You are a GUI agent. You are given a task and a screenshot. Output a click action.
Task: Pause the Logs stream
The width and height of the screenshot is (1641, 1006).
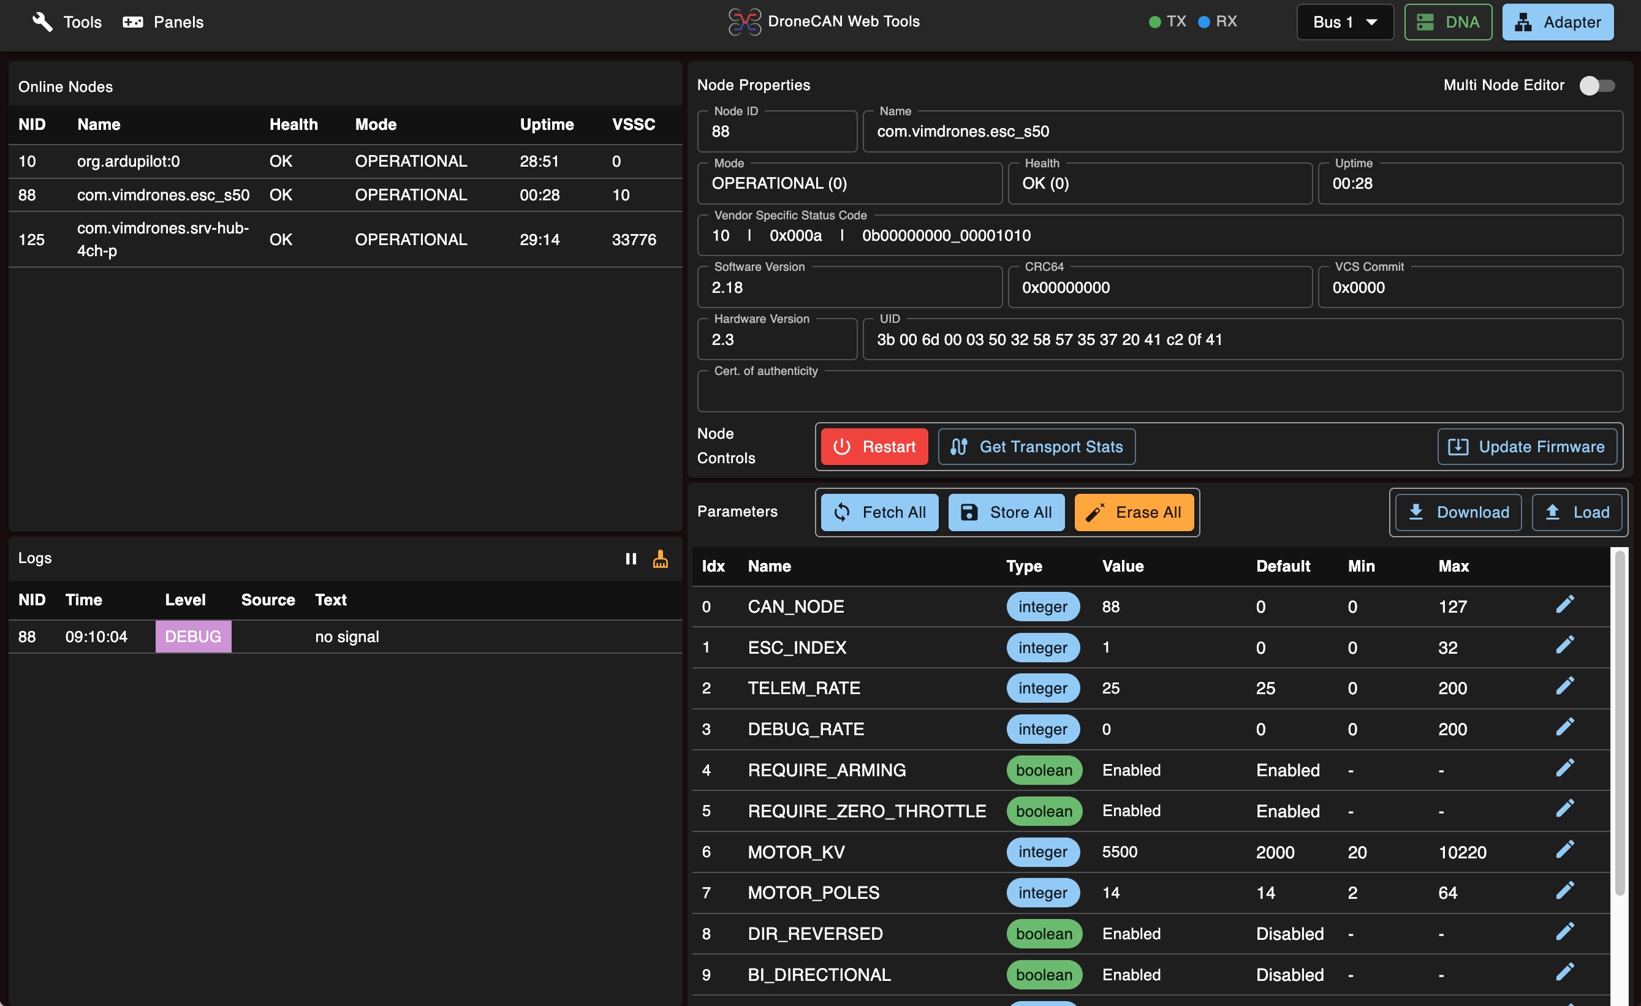pos(630,559)
